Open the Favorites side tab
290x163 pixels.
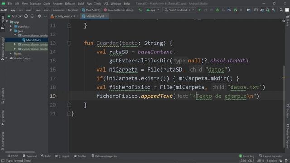3,118
